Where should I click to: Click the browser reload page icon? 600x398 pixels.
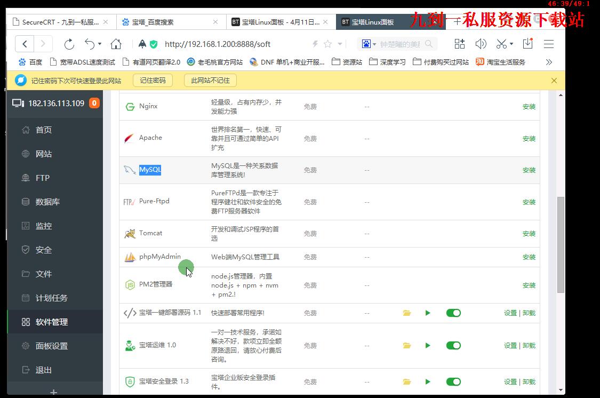pos(69,44)
